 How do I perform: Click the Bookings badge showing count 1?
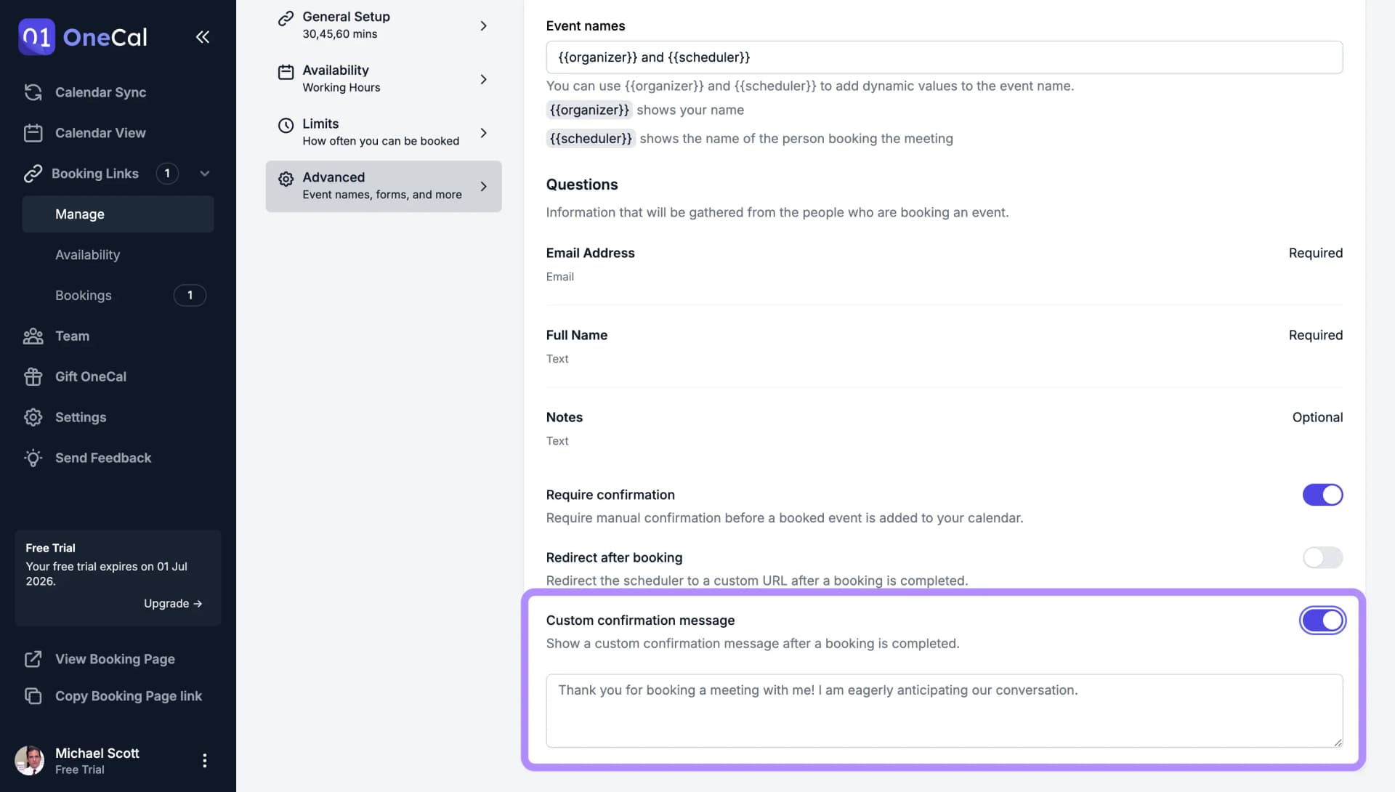click(189, 295)
